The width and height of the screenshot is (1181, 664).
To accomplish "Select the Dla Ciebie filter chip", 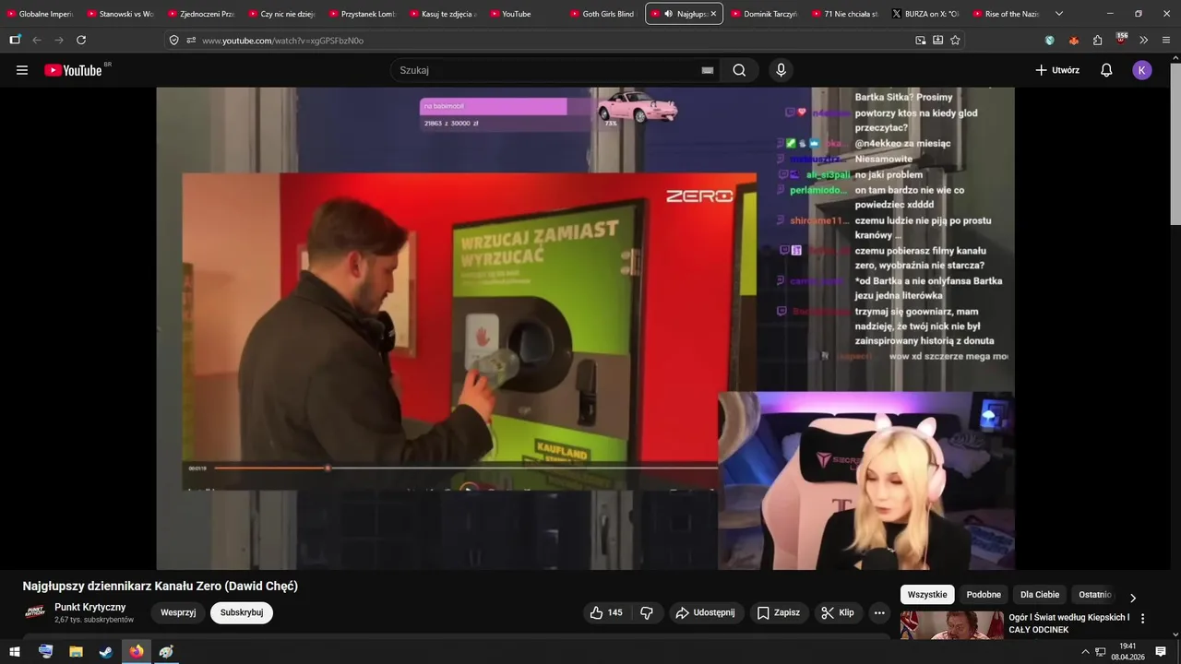I will [1040, 595].
